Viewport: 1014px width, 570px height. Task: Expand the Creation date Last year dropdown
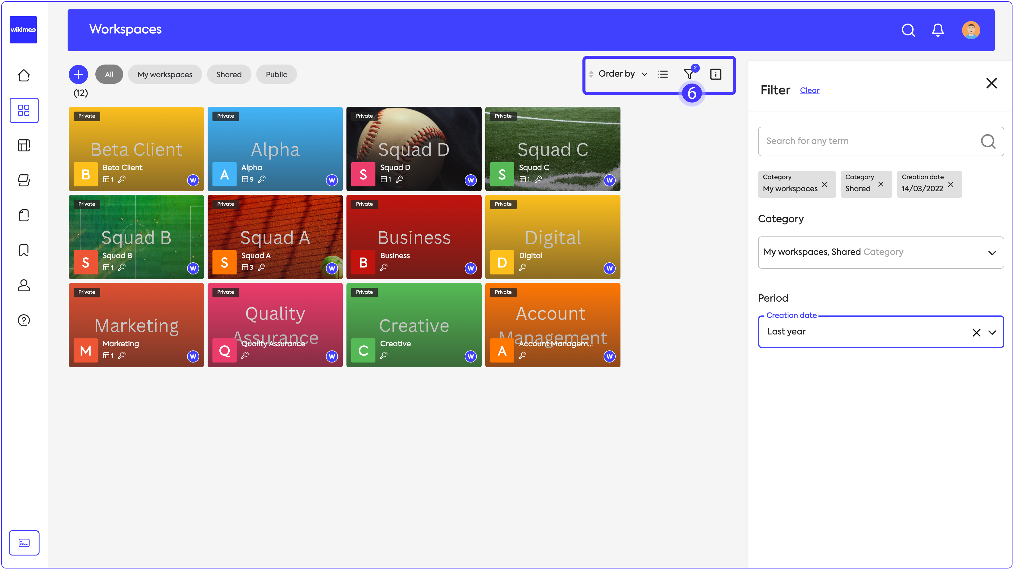click(992, 332)
